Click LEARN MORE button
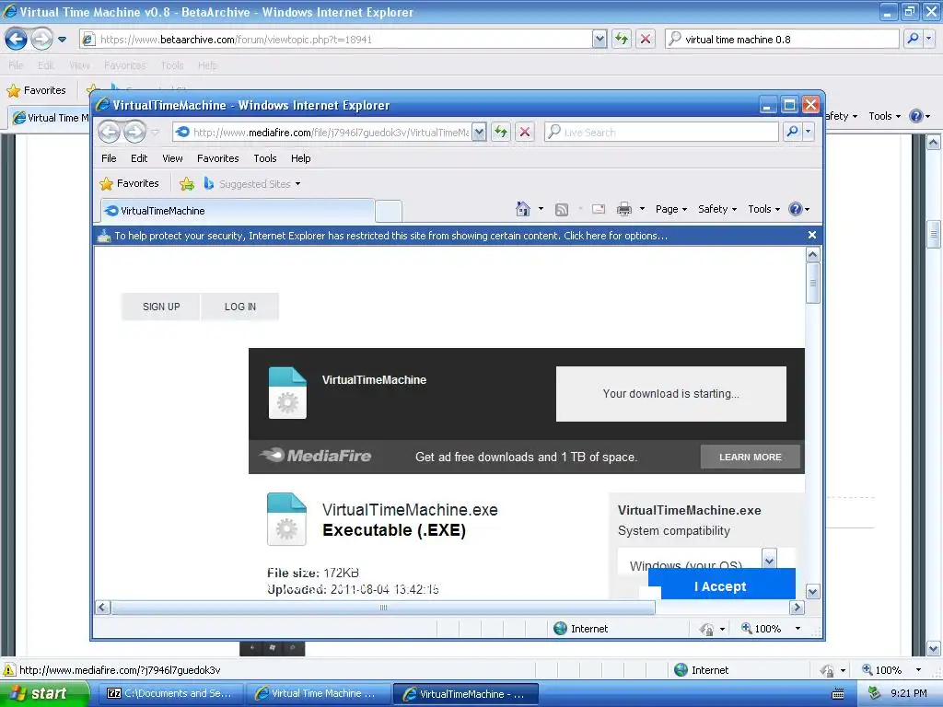Screen dimensions: 943x707 click(750, 457)
